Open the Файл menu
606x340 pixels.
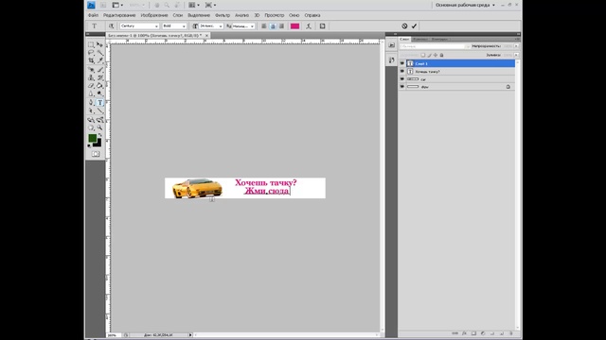click(x=93, y=15)
